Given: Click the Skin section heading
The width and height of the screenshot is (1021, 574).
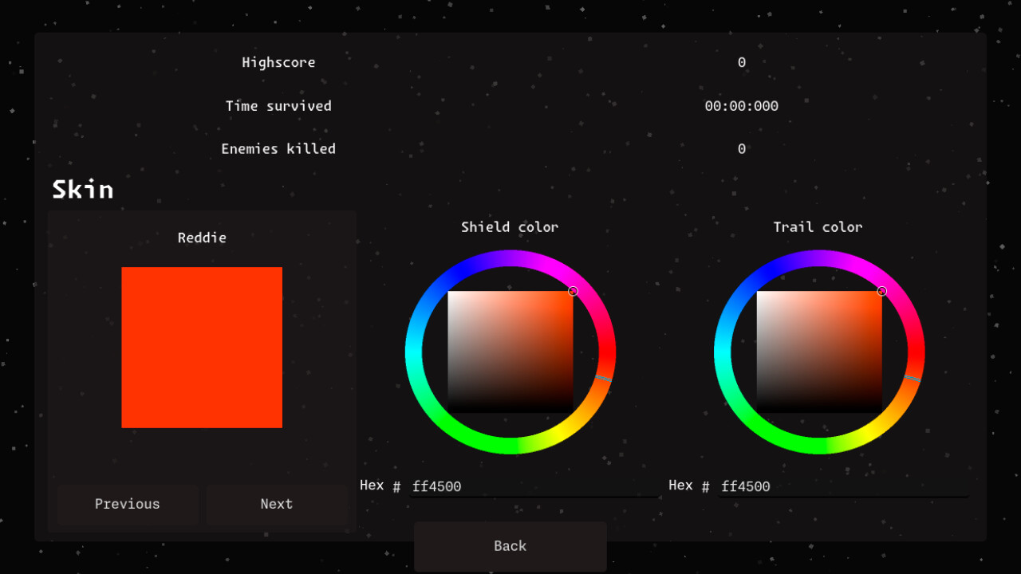Looking at the screenshot, I should click(83, 189).
